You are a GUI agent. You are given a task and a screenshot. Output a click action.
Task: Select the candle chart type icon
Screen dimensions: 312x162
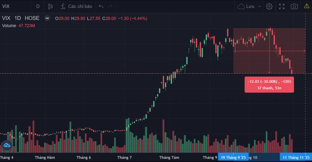(x=50, y=6)
